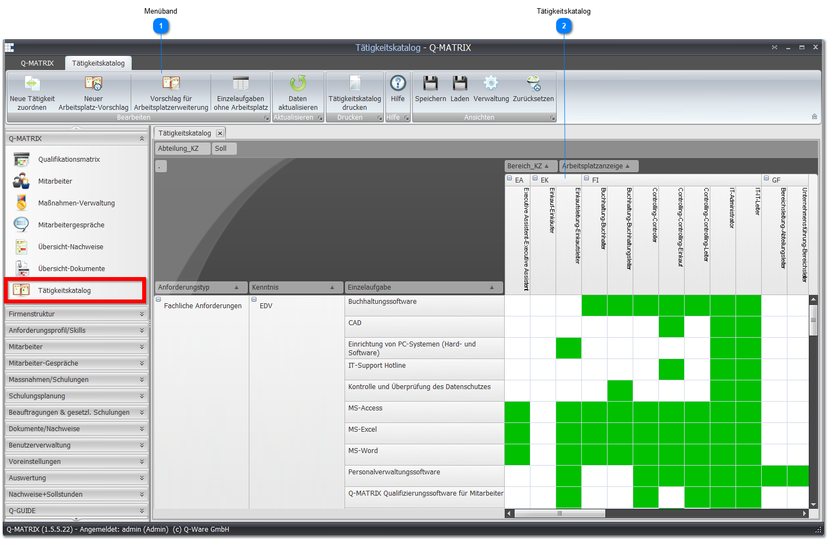Sort by Anforderungstyp header
The width and height of the screenshot is (829, 541).
tap(201, 287)
